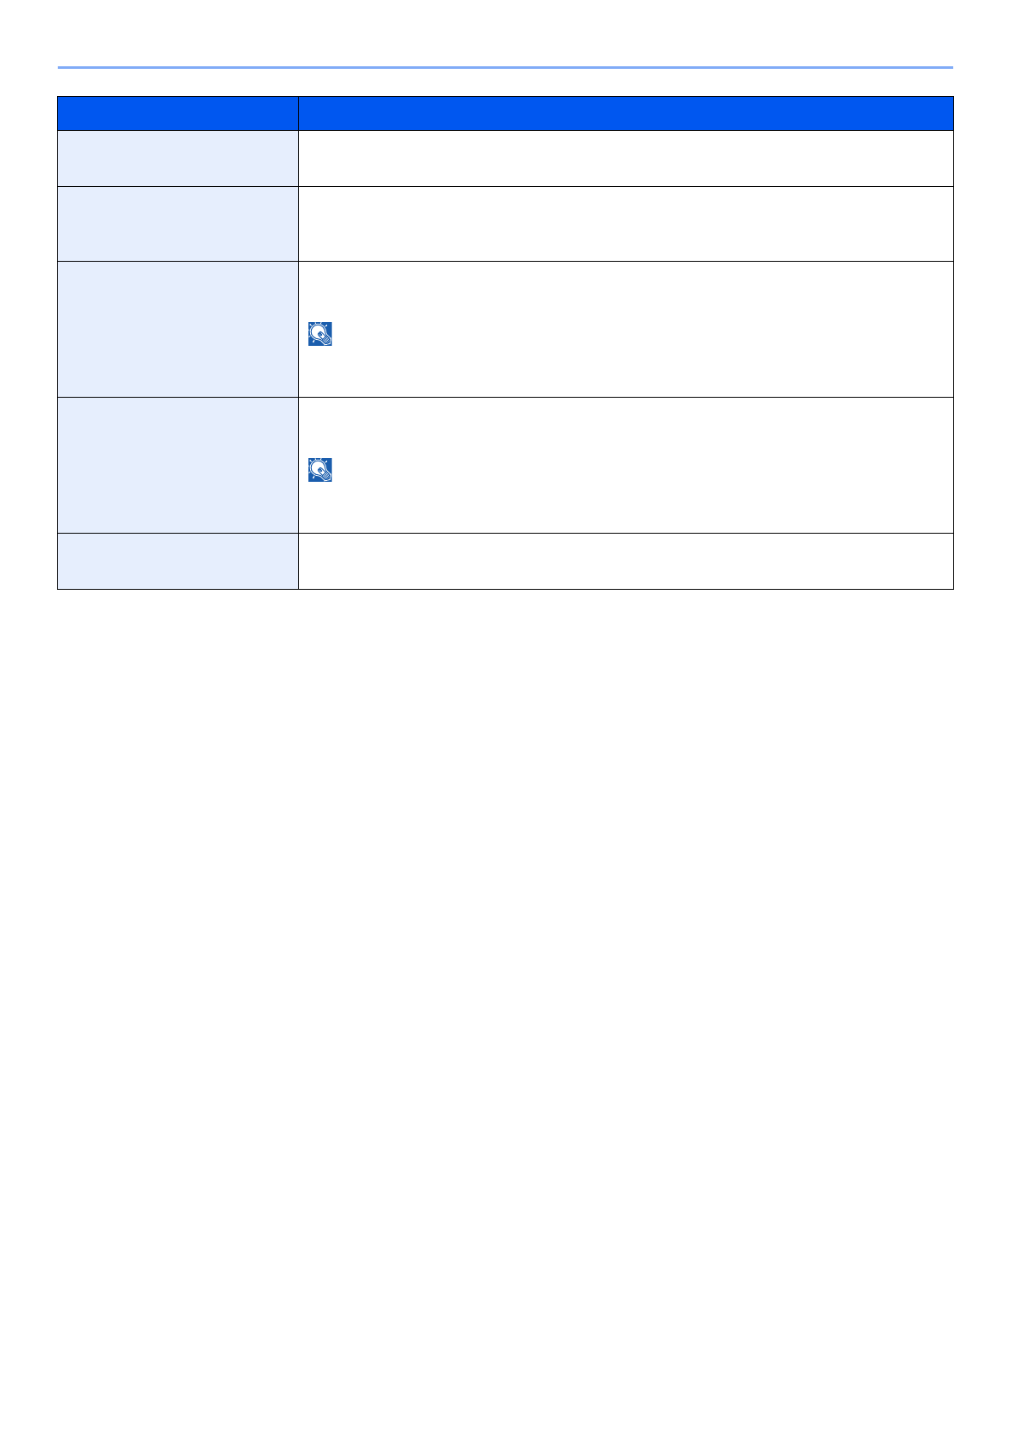Click the blank space directly above the lower lightbulb

(320, 425)
